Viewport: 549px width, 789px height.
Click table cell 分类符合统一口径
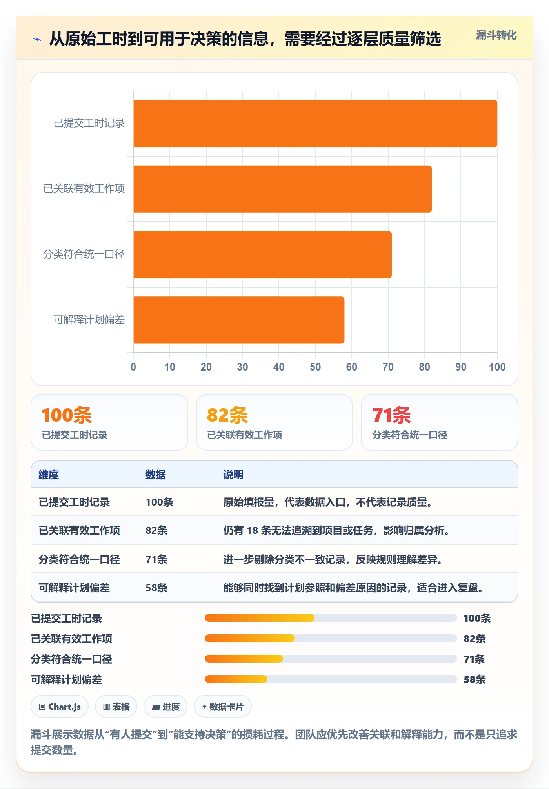pos(79,559)
